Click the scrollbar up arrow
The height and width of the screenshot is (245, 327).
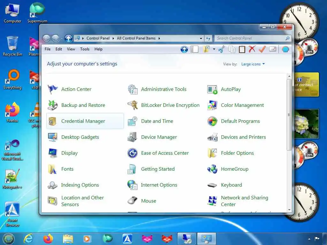[289, 76]
